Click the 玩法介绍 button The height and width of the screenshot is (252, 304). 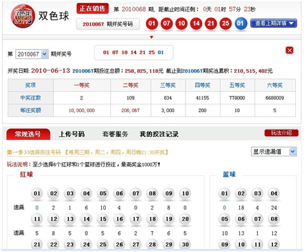(281, 133)
